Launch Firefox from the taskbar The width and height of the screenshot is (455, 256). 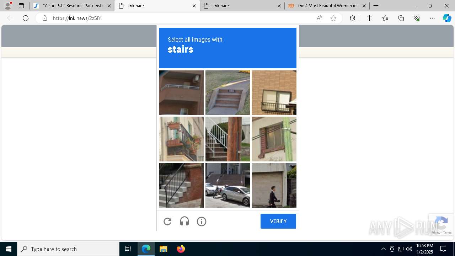click(181, 249)
